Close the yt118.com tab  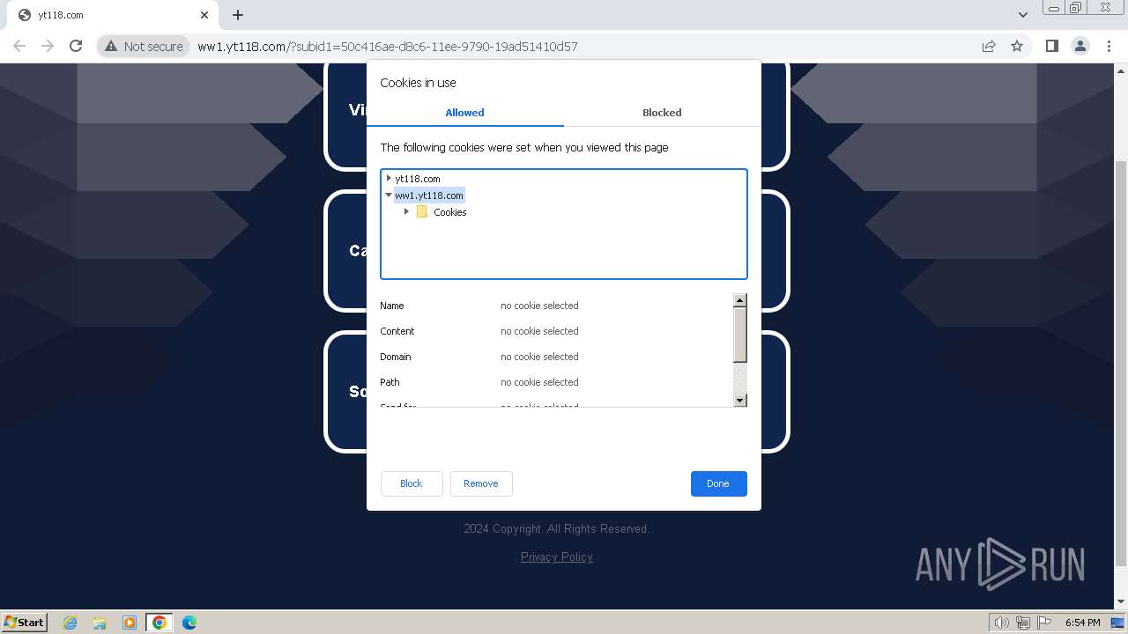pyautogui.click(x=204, y=15)
